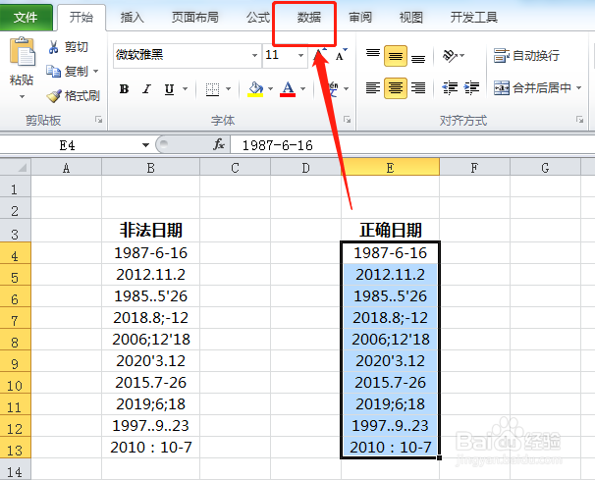Align text right
Viewport: 595px width, 480px height.
[x=418, y=88]
